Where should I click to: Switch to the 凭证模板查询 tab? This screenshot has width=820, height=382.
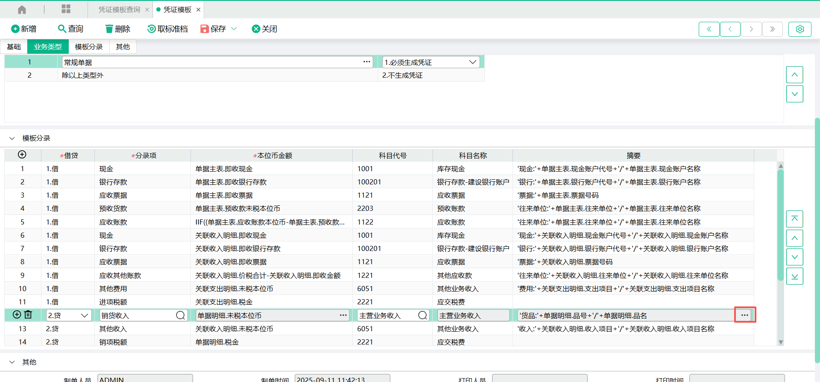119,9
